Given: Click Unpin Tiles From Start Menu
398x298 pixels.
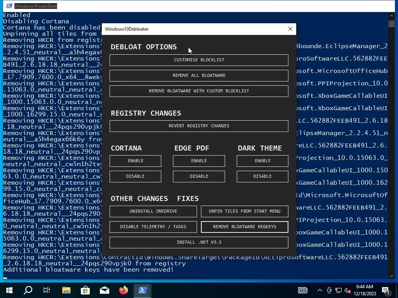Looking at the screenshot, I should 244,211.
